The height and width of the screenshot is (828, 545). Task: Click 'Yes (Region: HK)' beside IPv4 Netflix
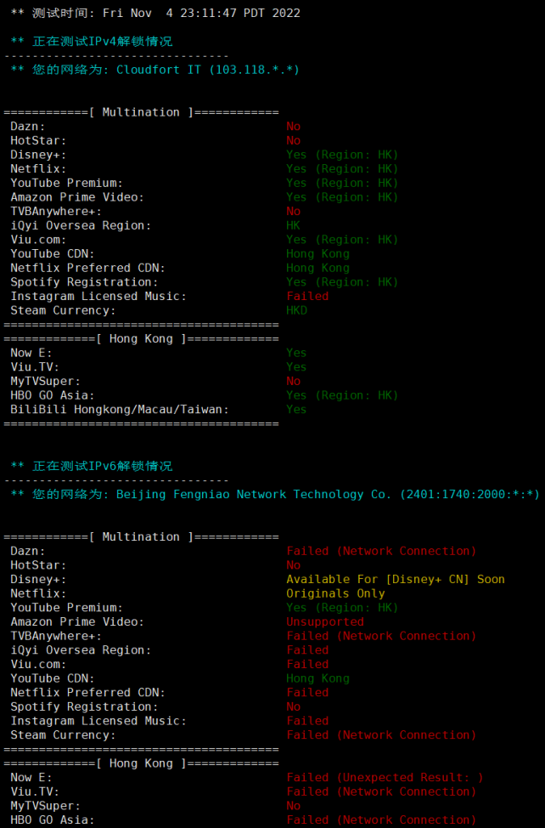click(x=342, y=169)
